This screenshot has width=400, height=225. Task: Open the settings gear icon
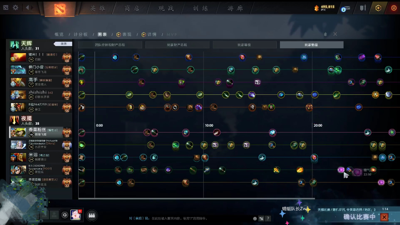[15, 7]
